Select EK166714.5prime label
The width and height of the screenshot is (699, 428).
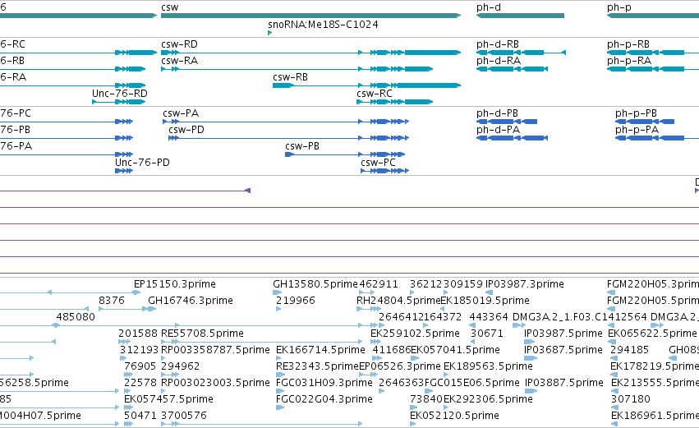[x=320, y=350]
